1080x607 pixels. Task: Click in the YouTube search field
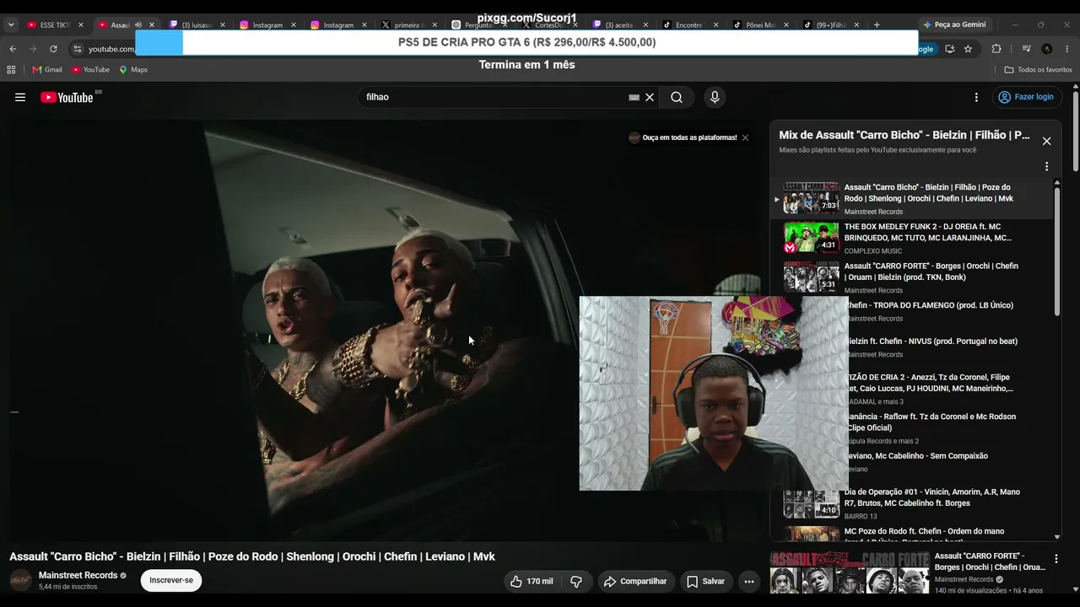[x=494, y=97]
